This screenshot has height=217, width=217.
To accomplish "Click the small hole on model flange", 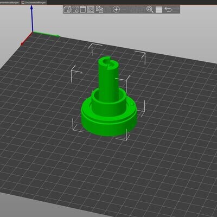I will [132, 104].
